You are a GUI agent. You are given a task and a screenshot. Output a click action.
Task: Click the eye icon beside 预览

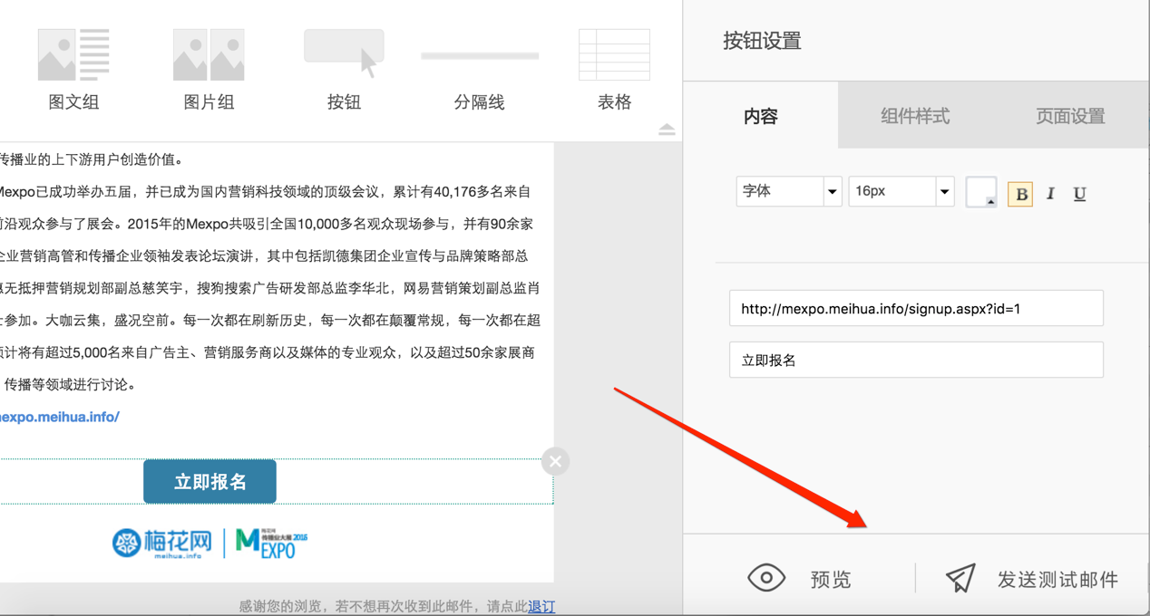pyautogui.click(x=766, y=578)
